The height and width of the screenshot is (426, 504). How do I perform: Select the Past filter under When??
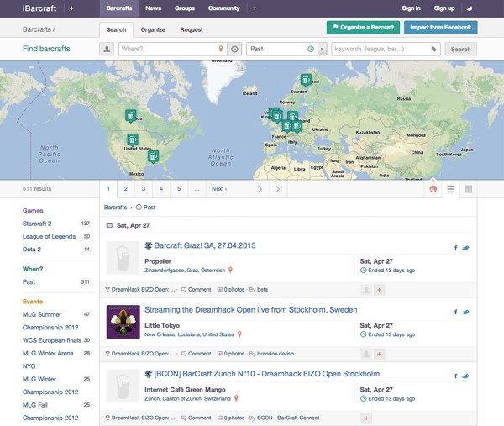click(29, 282)
